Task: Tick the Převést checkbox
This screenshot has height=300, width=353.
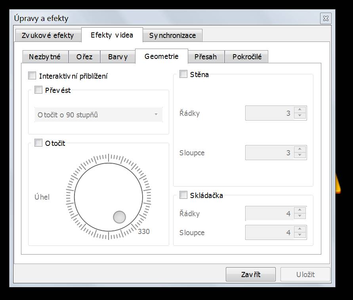Action: (38, 90)
